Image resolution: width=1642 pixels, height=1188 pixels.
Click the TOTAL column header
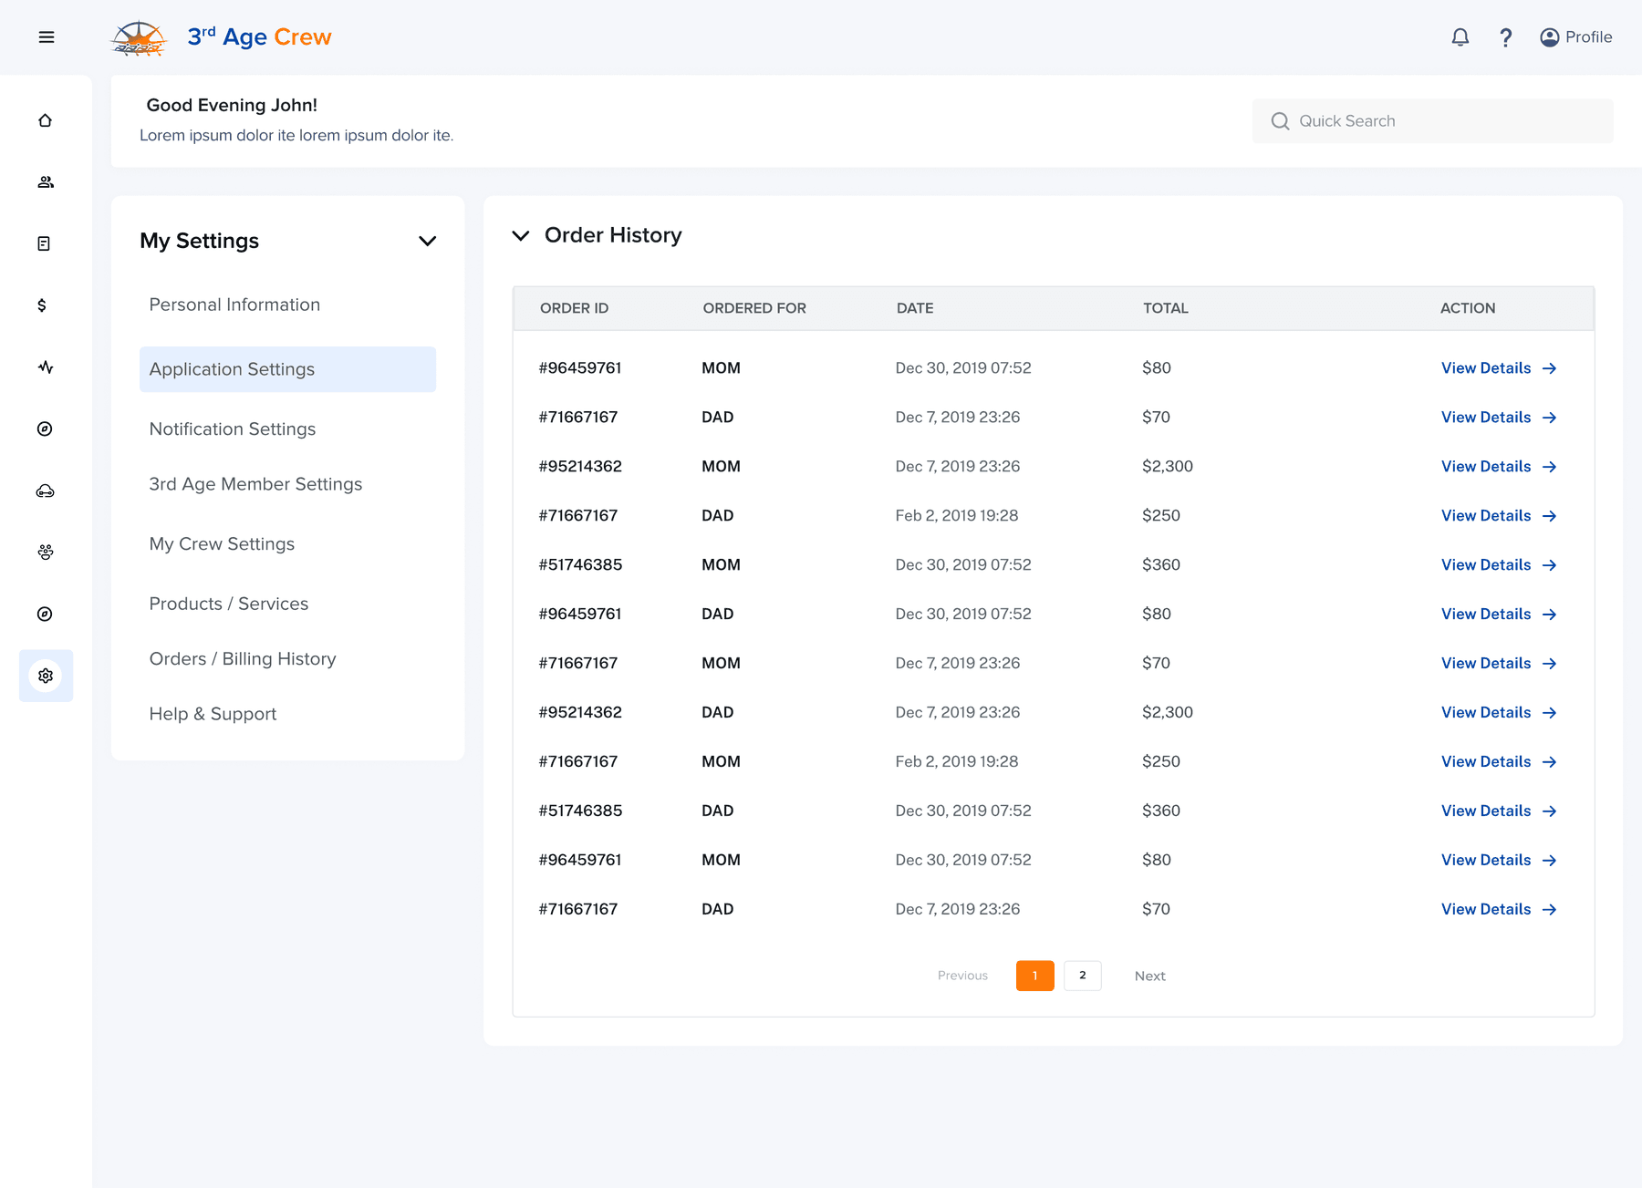coord(1166,308)
